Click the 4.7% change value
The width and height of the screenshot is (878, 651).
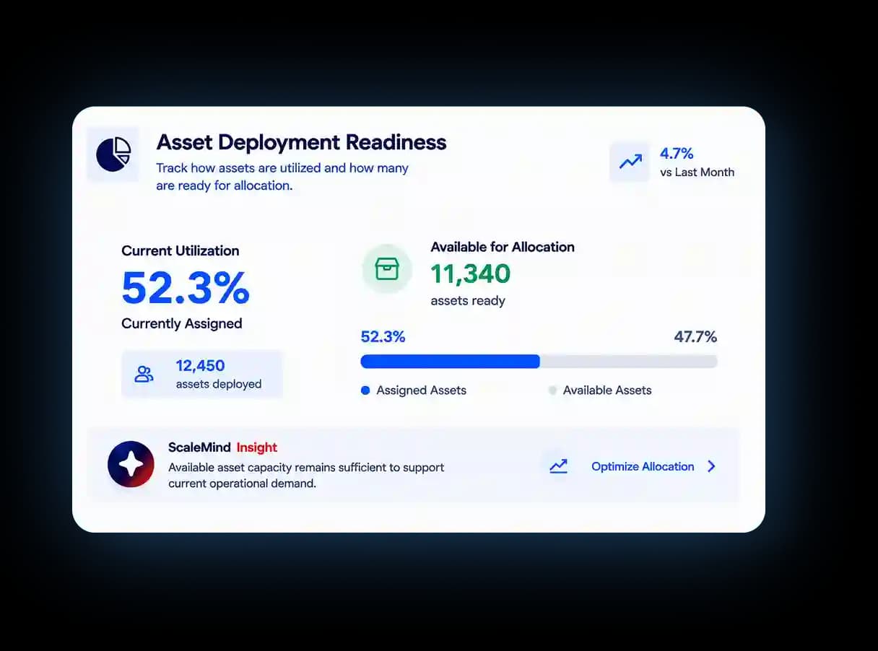(677, 153)
